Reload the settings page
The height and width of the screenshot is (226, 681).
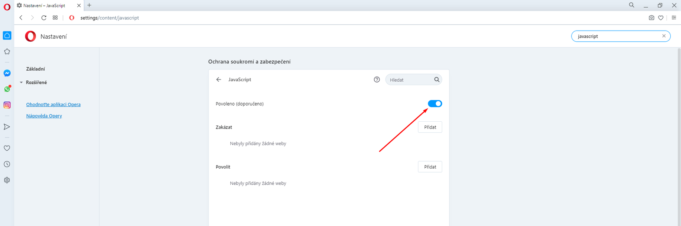tap(43, 18)
